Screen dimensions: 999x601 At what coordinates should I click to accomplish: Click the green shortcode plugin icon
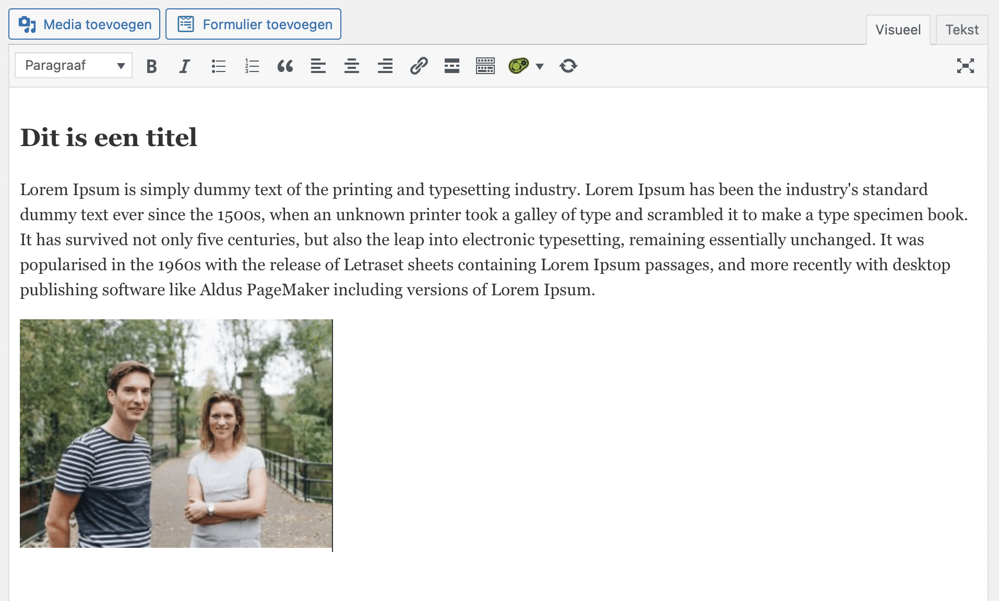(518, 66)
